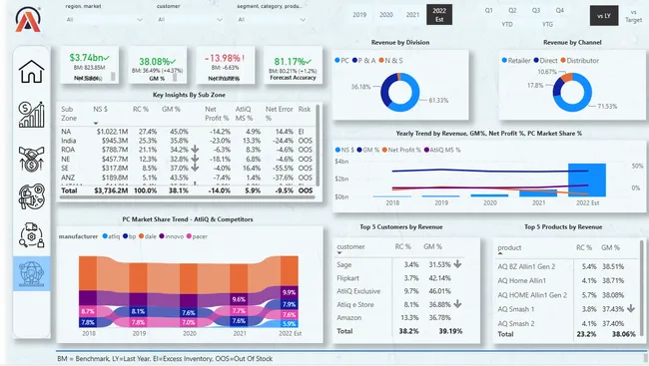Screen dimensions: 649x366
Task: Click the AtliQ MS % legend item
Action: tap(441, 150)
